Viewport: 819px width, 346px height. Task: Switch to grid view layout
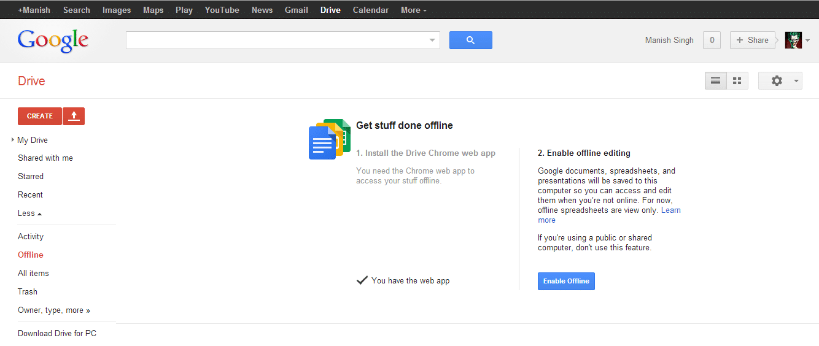[x=737, y=81]
